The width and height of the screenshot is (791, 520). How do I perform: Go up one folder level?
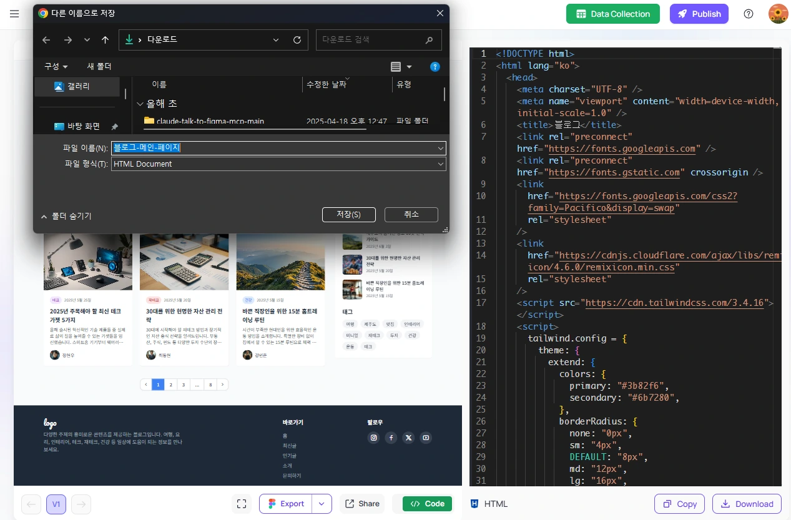(x=105, y=40)
